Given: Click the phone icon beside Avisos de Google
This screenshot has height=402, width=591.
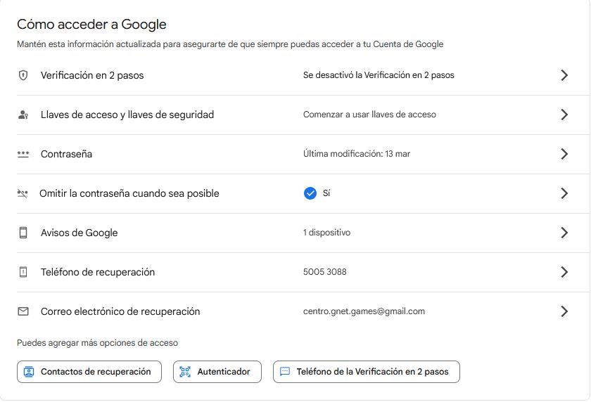Looking at the screenshot, I should click(x=23, y=233).
